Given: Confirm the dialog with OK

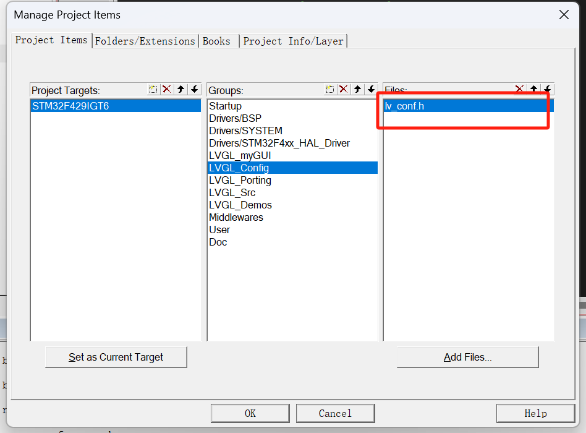Looking at the screenshot, I should 250,413.
